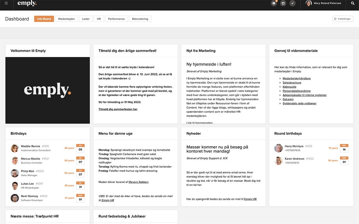Click the gear icon in Indstillinger
Screen dimensions: 359x224
click(x=335, y=19)
